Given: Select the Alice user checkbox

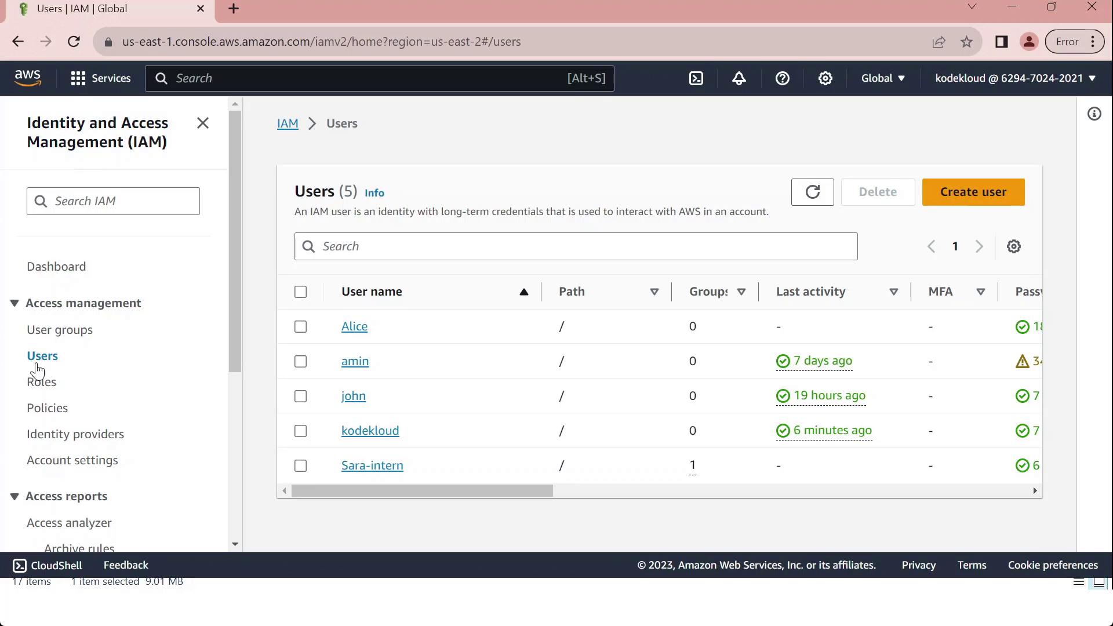Looking at the screenshot, I should [x=300, y=327].
